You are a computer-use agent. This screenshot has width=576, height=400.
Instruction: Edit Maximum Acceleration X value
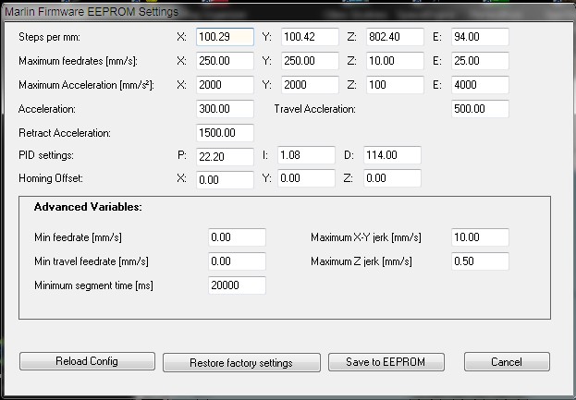[225, 85]
